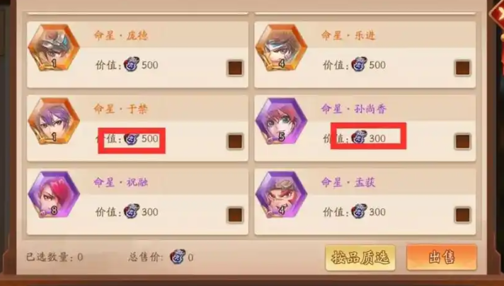The width and height of the screenshot is (504, 286).
Task: Tap the 孙尚香 hero portrait icon
Action: [281, 121]
